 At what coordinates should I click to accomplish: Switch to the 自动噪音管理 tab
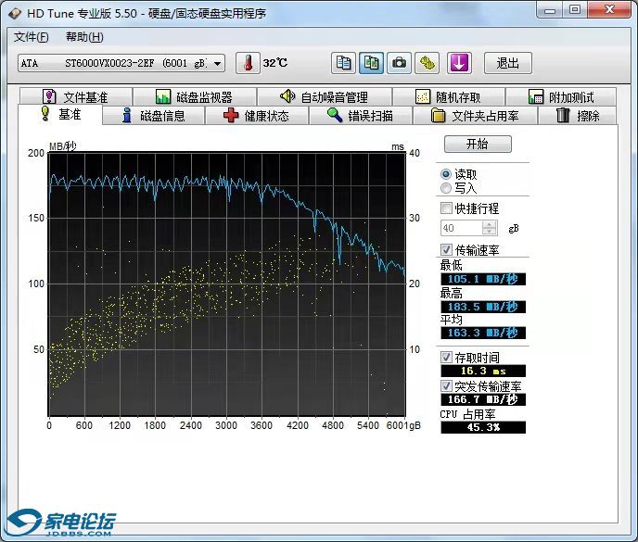pyautogui.click(x=325, y=96)
